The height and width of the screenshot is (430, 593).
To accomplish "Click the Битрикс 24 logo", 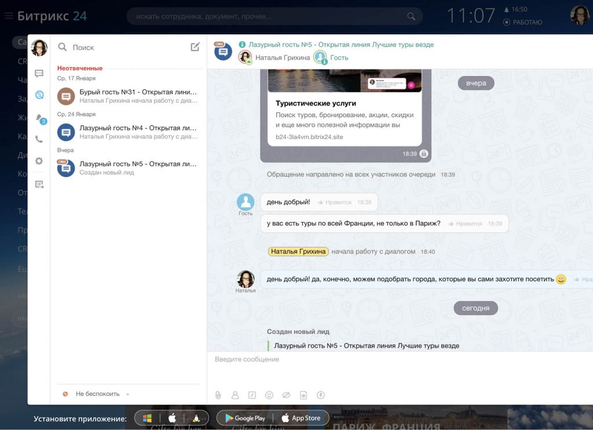I will pyautogui.click(x=52, y=16).
